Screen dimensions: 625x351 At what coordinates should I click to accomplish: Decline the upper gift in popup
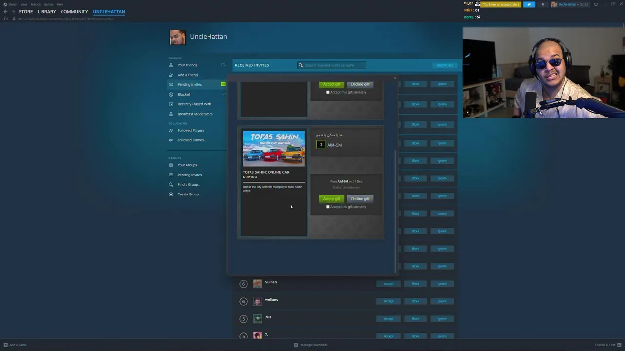coord(360,84)
